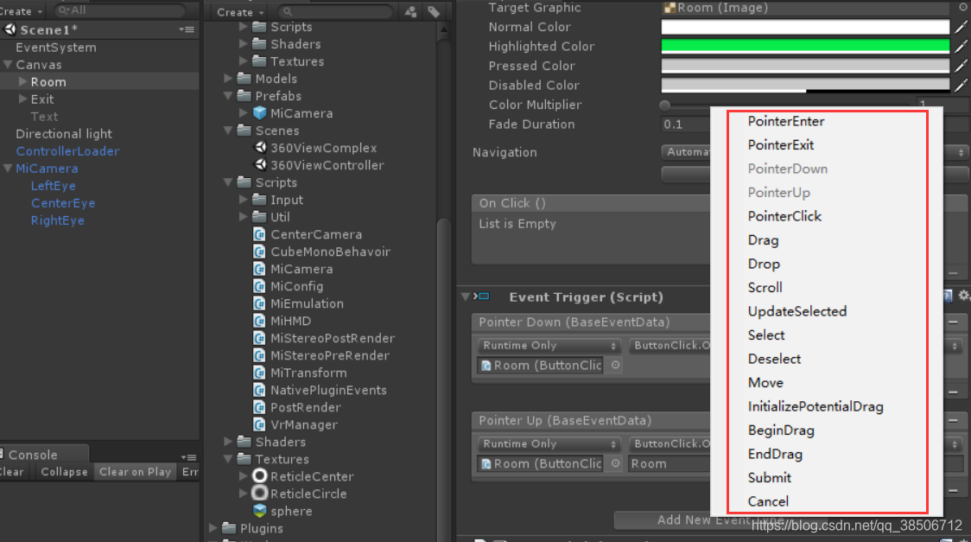The width and height of the screenshot is (971, 542).
Task: Select the MiEmulation script icon
Action: 259,304
